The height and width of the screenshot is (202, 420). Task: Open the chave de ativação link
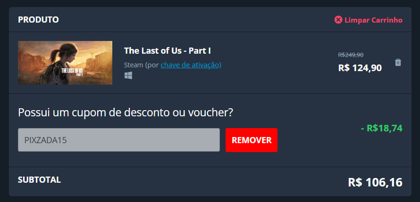click(191, 65)
